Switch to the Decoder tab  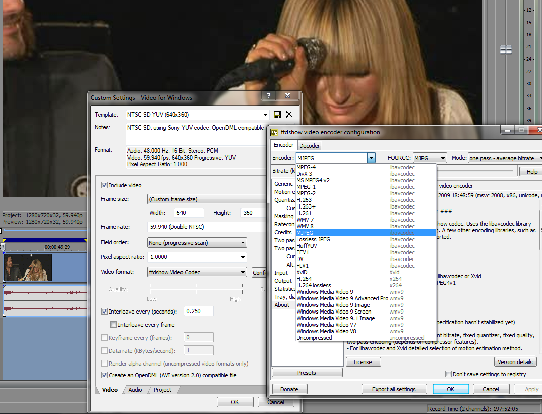tap(310, 146)
